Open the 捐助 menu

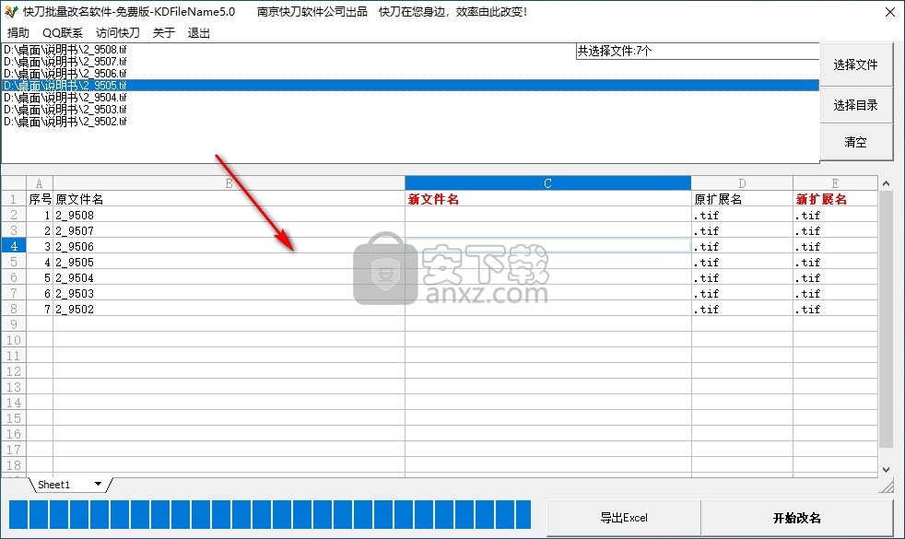coord(18,33)
